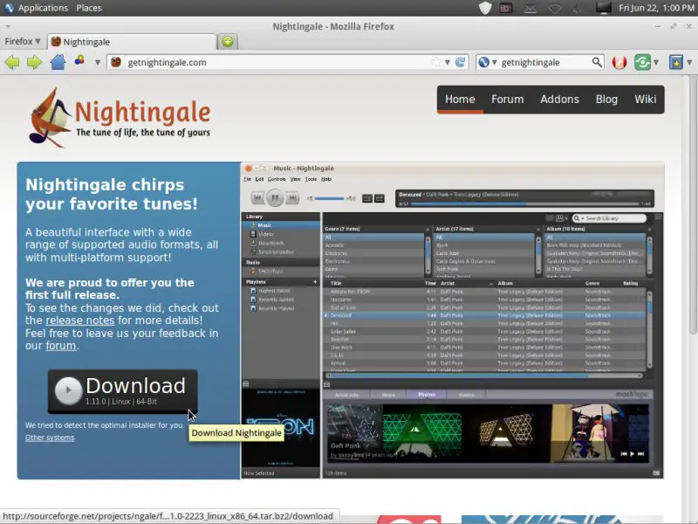The height and width of the screenshot is (524, 698).
Task: Switch to the Addons page tab
Action: pos(559,99)
